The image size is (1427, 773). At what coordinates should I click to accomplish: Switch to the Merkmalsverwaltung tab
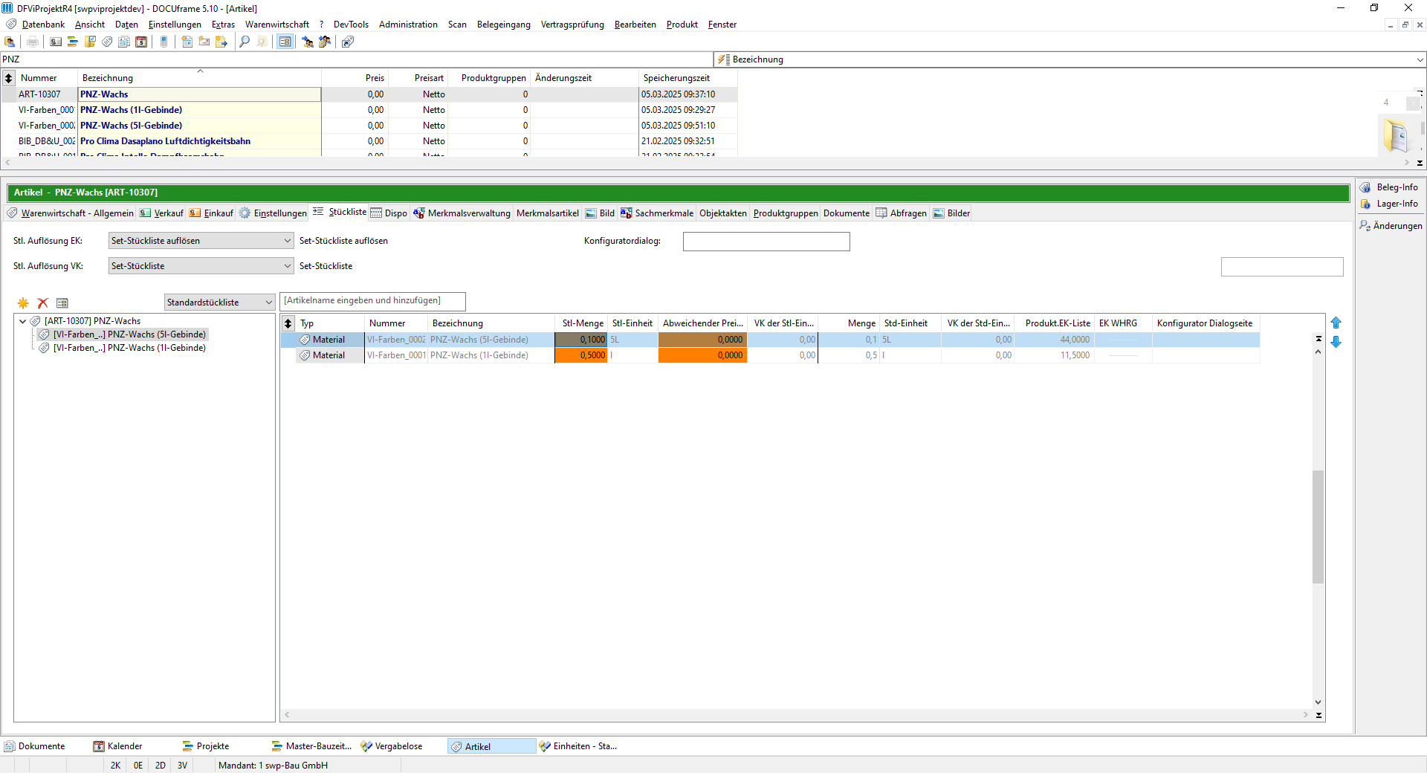point(462,213)
